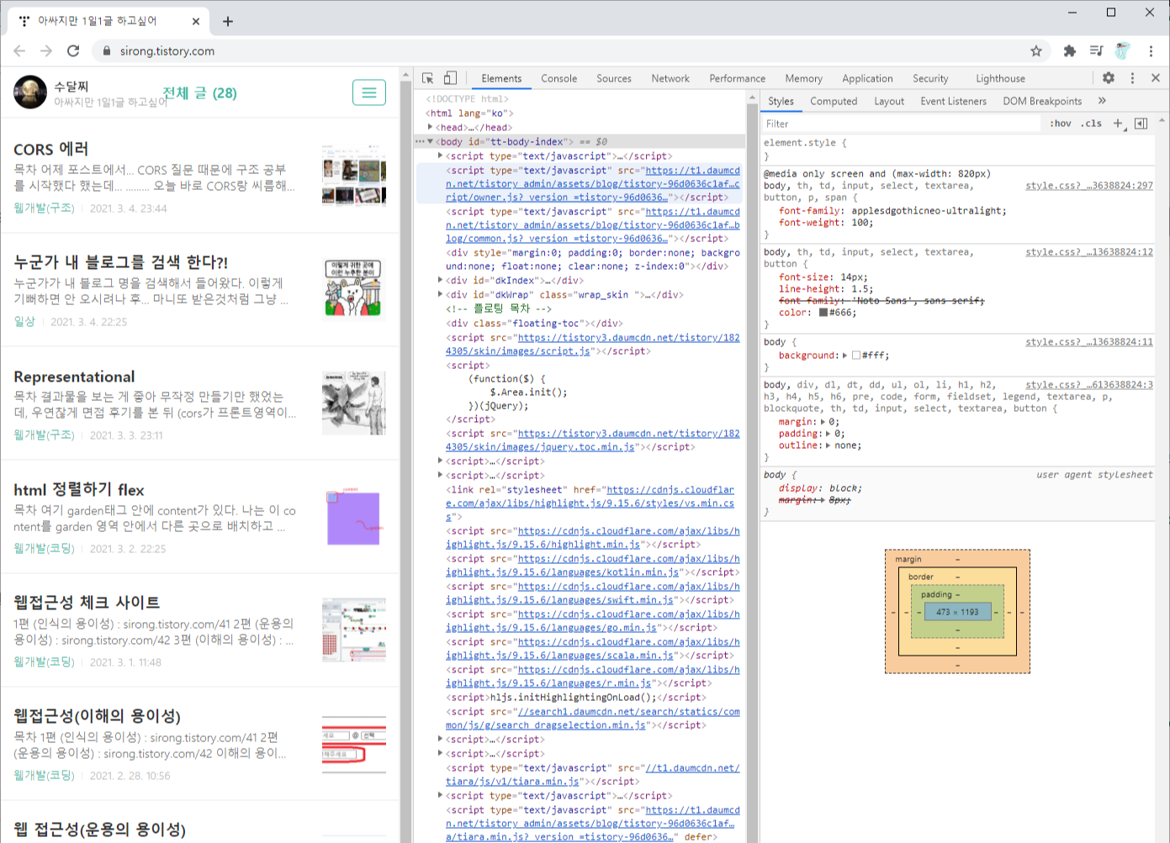The image size is (1170, 843).
Task: Select the Computed styles tab
Action: (x=834, y=101)
